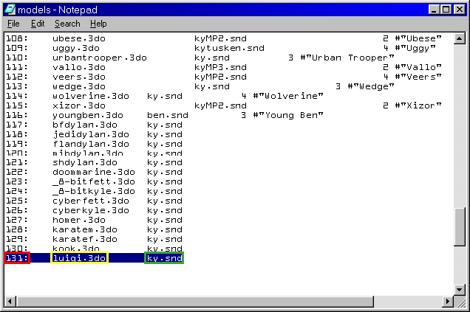Click the horizontal scrollbar left arrow
This screenshot has width=470, height=312.
coord(10,301)
